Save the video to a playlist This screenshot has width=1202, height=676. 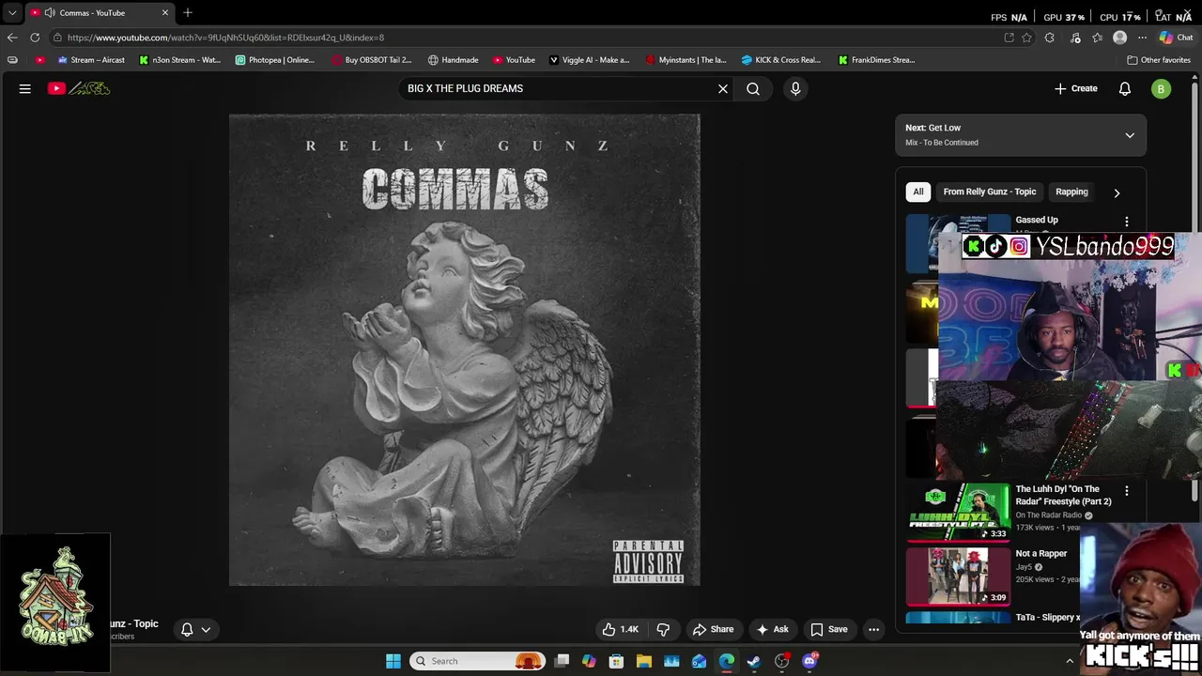coord(829,629)
